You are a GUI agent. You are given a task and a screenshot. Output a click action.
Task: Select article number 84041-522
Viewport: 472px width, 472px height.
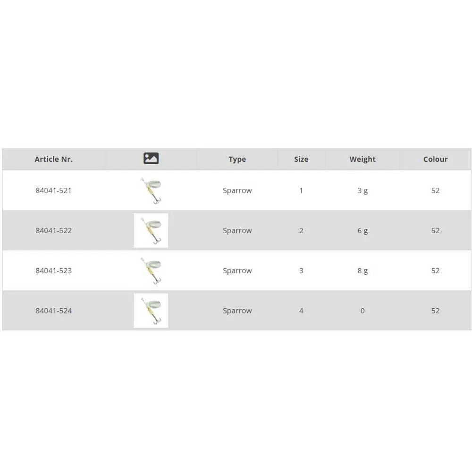coord(53,231)
